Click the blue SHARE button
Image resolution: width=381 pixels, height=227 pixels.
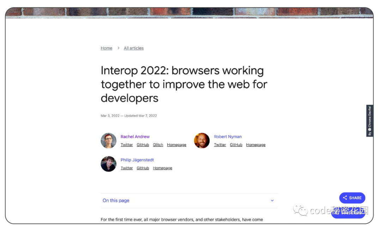pyautogui.click(x=352, y=198)
